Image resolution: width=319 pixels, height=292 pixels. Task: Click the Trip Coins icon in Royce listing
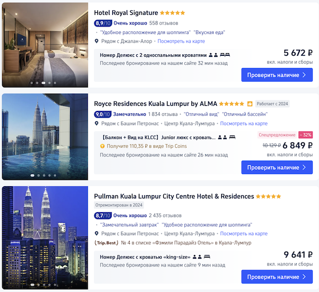pos(103,146)
